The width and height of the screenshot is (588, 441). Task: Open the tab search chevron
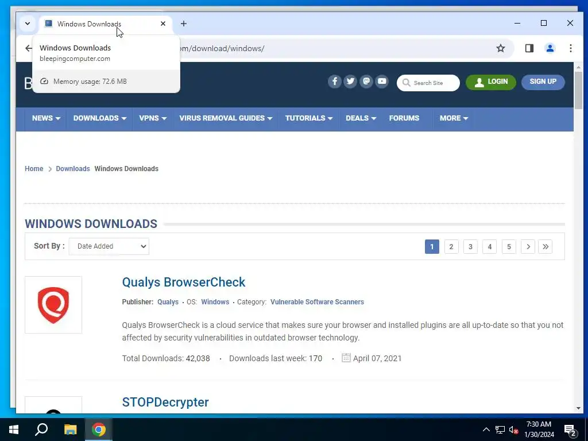tap(28, 24)
